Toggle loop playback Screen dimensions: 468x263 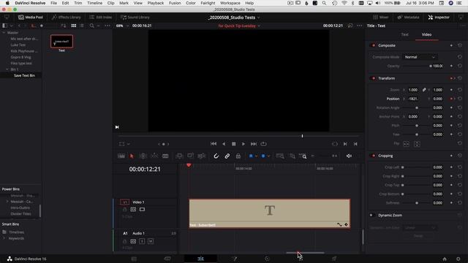[263, 144]
